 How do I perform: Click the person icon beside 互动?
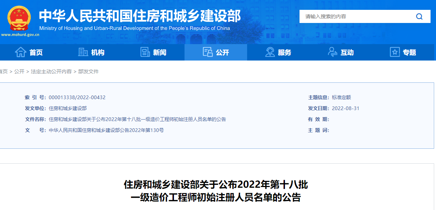tap(332, 52)
